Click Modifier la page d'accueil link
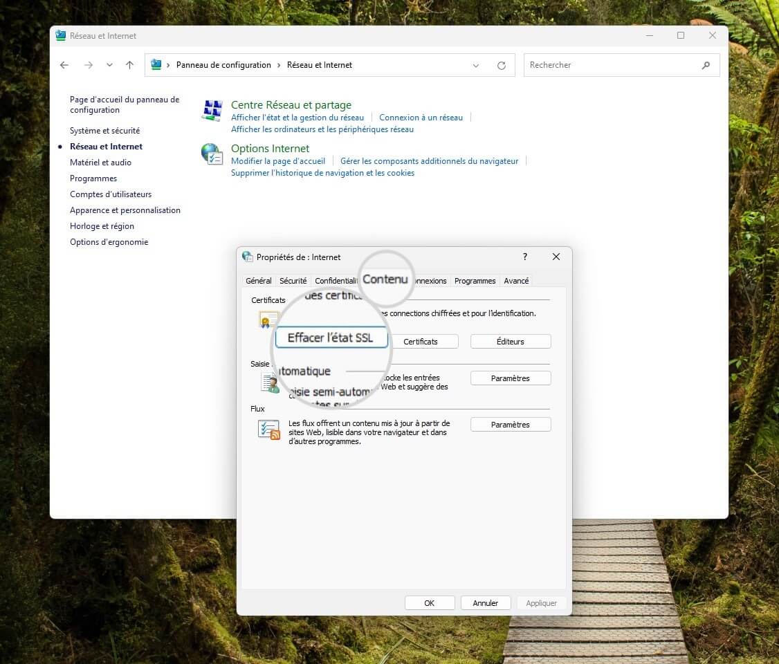The image size is (779, 664). pos(277,161)
